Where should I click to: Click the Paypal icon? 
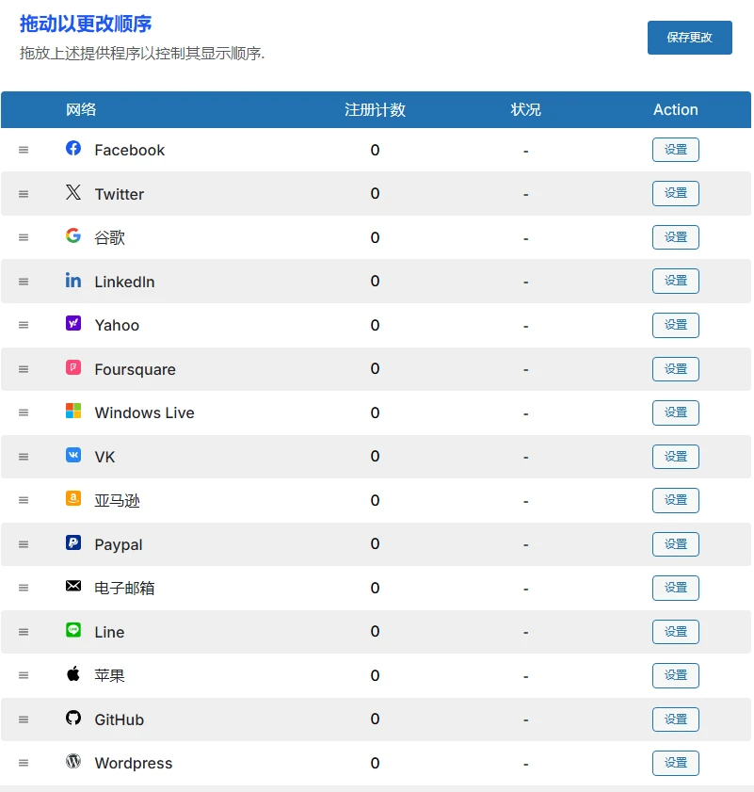[x=73, y=543]
